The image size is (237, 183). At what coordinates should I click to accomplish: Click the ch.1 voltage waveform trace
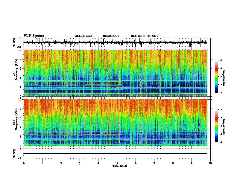coord(115,42)
